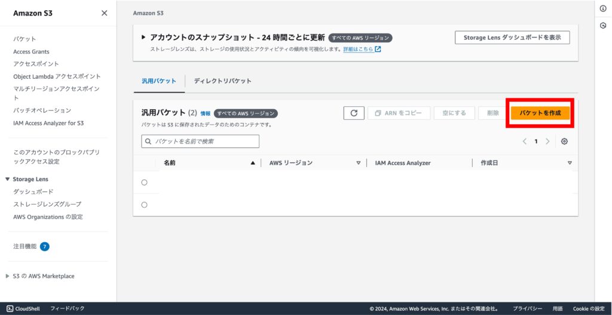Expand the アカウントのスナップショット section
Screen dimensions: 612x315
coord(143,38)
